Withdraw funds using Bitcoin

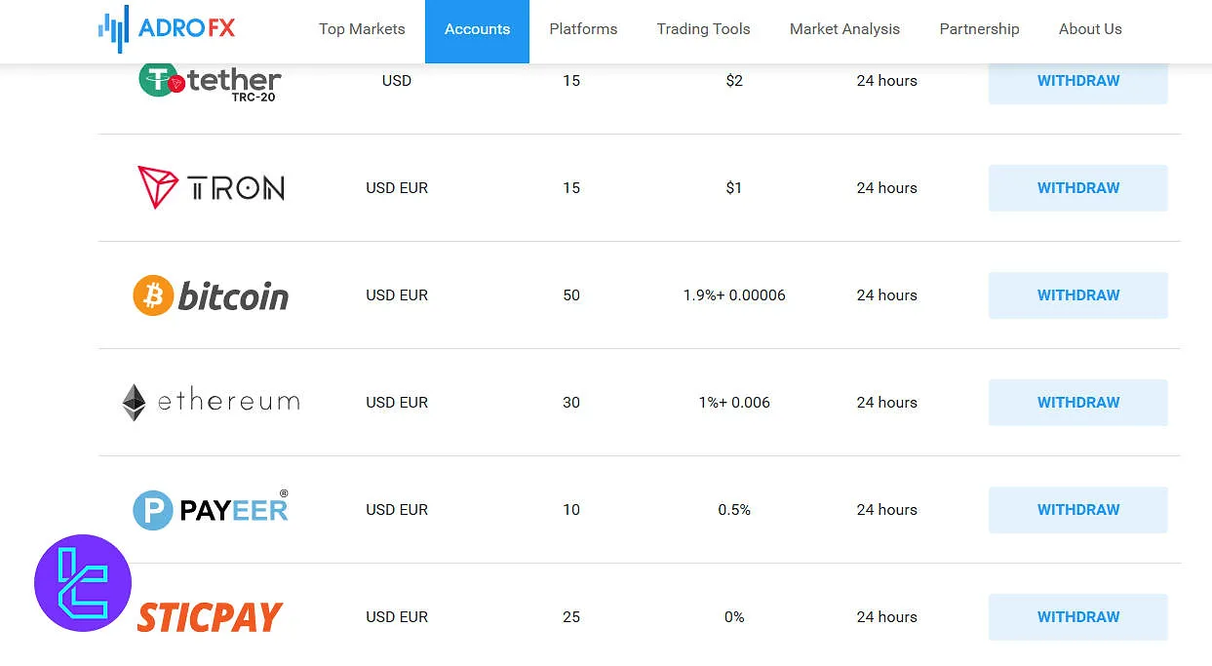pos(1077,295)
